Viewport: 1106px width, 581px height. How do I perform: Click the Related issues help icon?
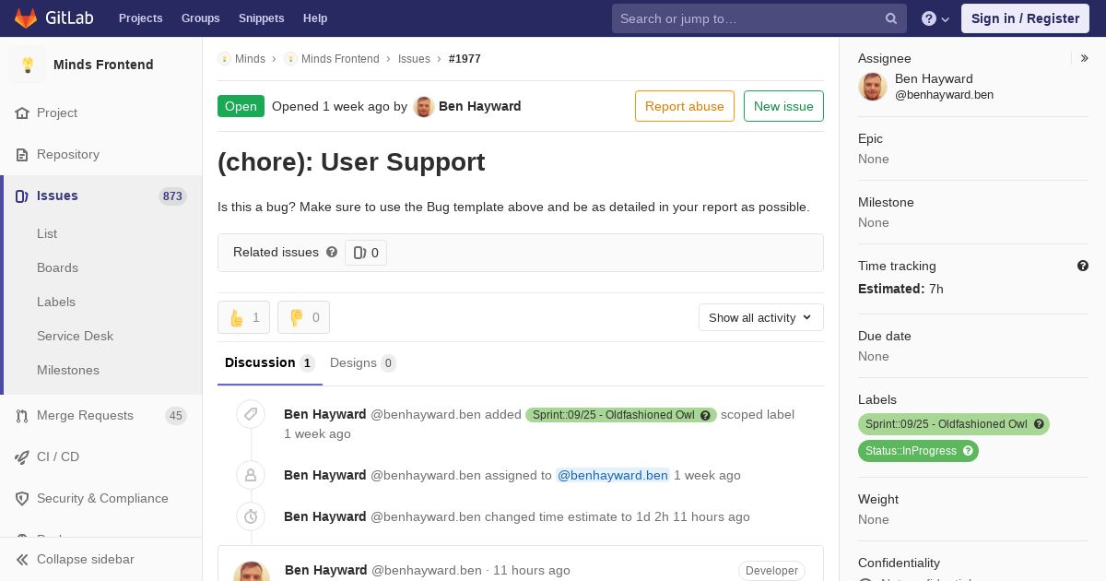332,252
